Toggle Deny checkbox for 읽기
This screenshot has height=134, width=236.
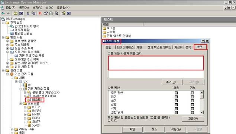[193, 97]
